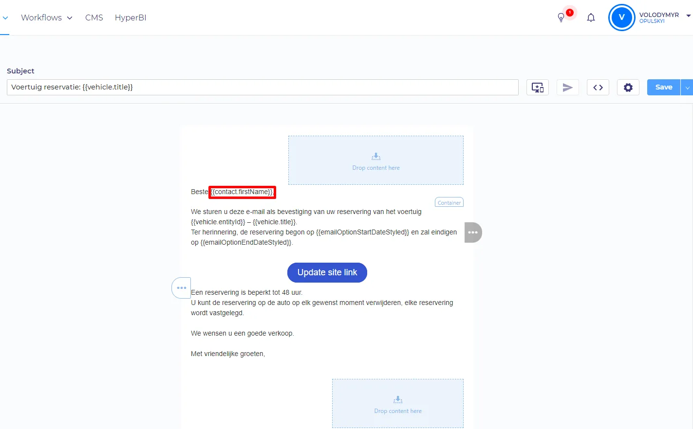Screen dimensions: 693x429
Task: Open the Workflows menu
Action: pos(46,18)
